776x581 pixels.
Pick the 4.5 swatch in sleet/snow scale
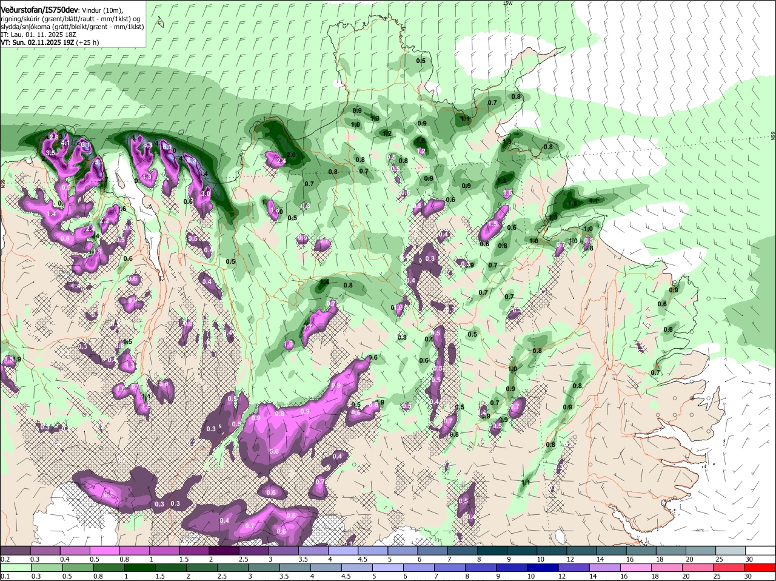tap(372, 551)
